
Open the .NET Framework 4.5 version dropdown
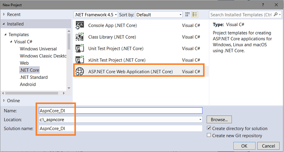[x=95, y=15]
